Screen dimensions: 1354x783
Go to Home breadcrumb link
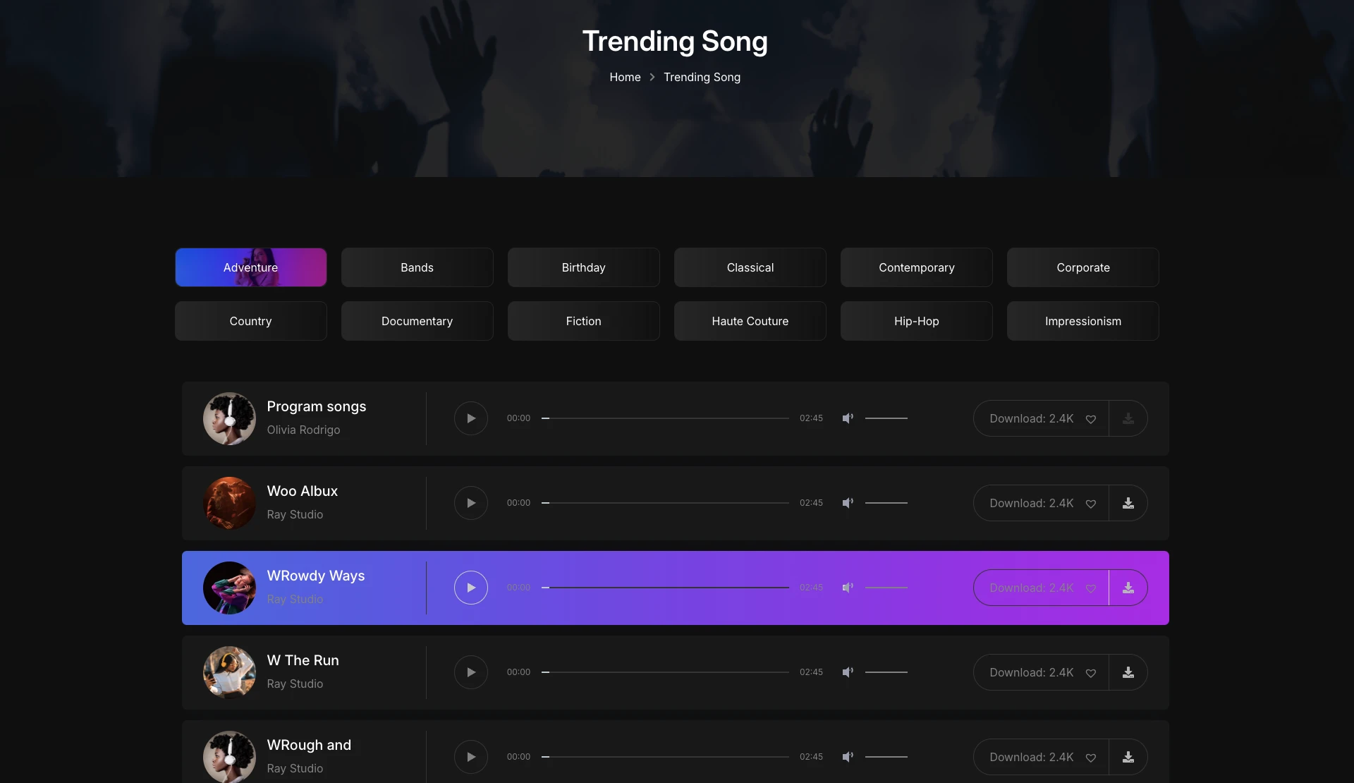(x=625, y=77)
